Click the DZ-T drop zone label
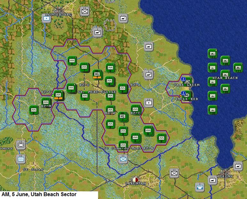The height and width of the screenshot is (199, 247). click(46, 92)
